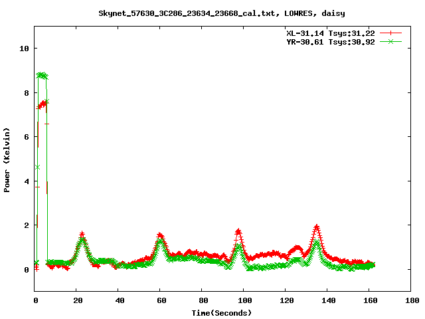Click the plot title Skynet_57630_3C286_23634_23668_cal.txt
The height and width of the screenshot is (319, 425).
(x=189, y=13)
